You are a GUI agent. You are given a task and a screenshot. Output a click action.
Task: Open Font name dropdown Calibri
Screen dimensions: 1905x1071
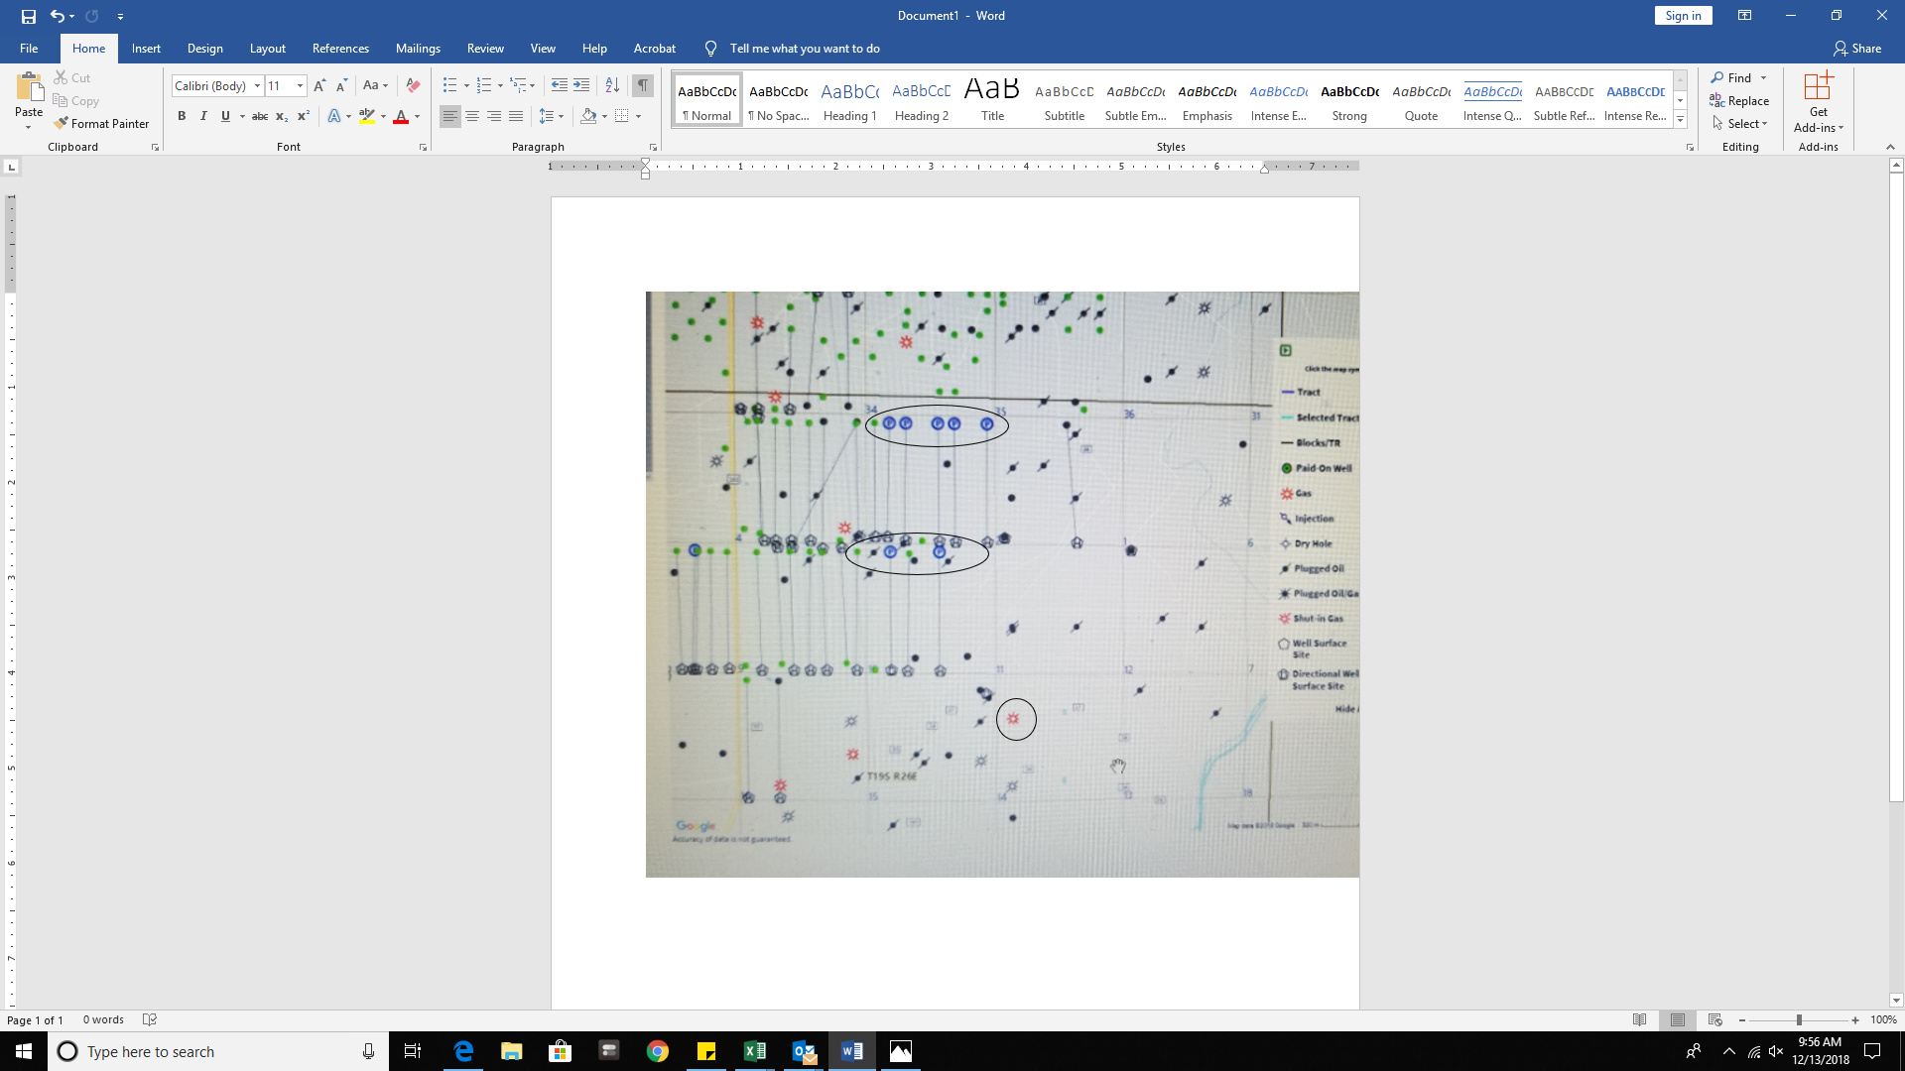[257, 85]
